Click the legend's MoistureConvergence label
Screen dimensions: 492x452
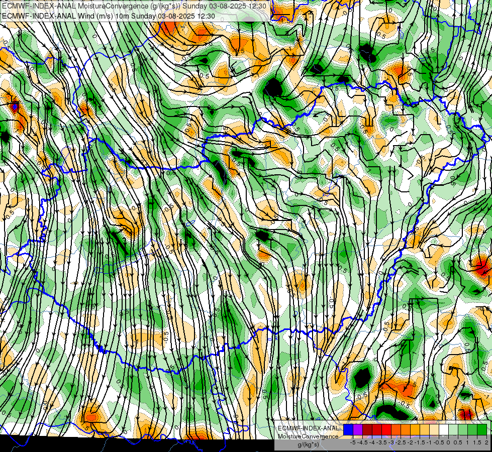308,436
